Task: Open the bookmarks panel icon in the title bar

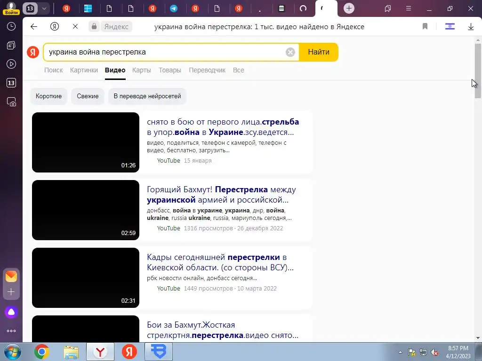Action: point(388,8)
